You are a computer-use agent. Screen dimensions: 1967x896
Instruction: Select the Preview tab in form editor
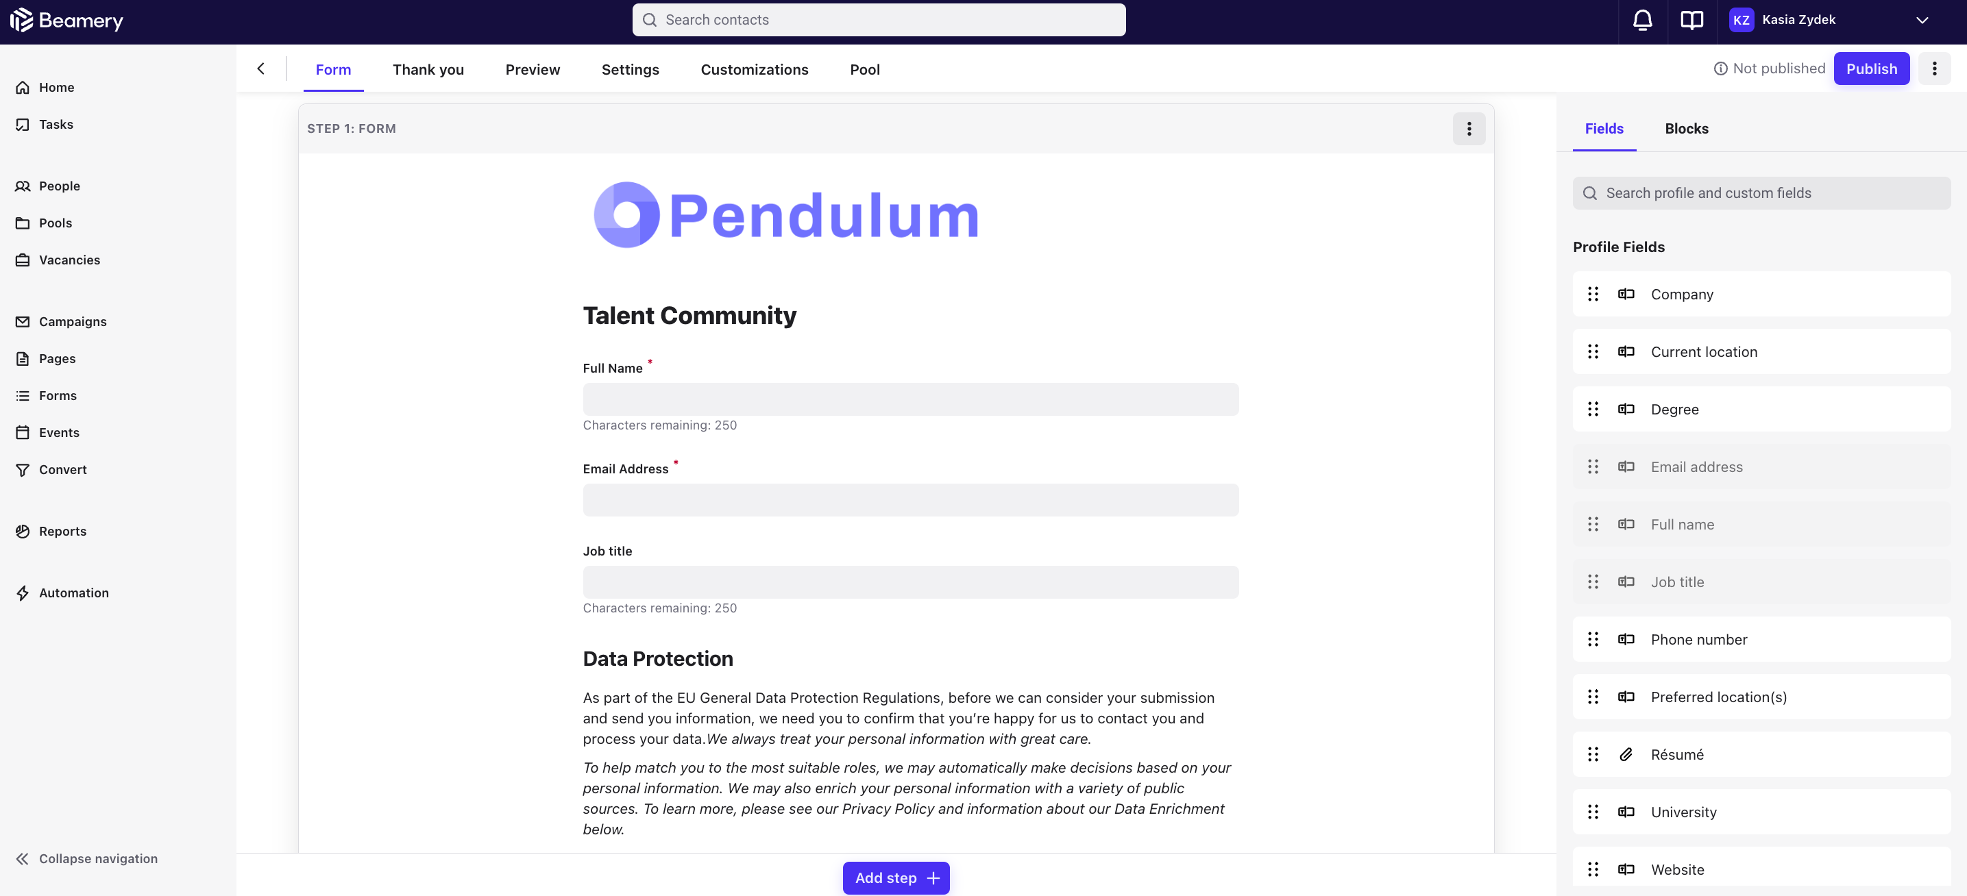coord(532,69)
